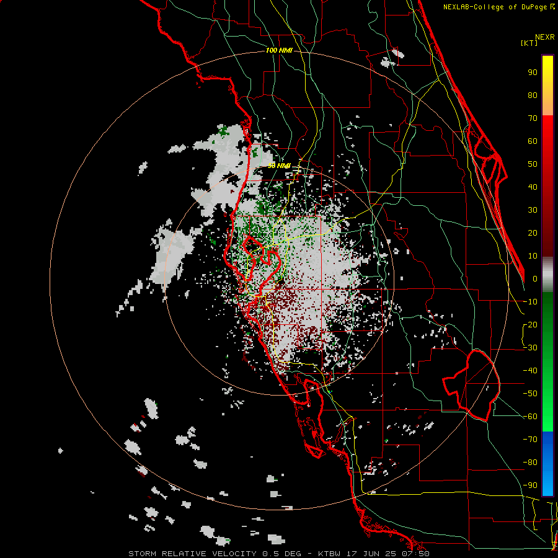Click the NEXR label above the color scale
Image resolution: width=558 pixels, height=558 pixels.
(545, 37)
